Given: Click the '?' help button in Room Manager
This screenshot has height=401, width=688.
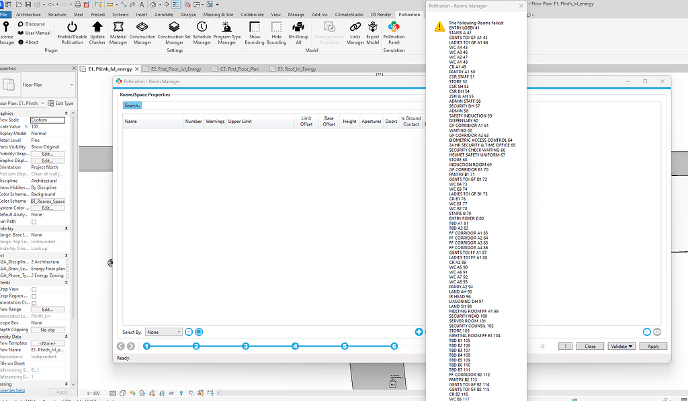Looking at the screenshot, I should (565, 346).
